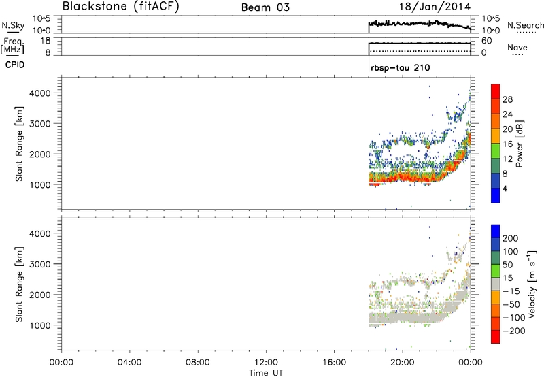
Task: Click the '12:00' time axis tick label
Action: pyautogui.click(x=266, y=363)
